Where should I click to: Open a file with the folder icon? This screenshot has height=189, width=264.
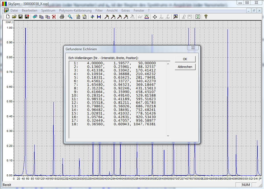click(14, 17)
